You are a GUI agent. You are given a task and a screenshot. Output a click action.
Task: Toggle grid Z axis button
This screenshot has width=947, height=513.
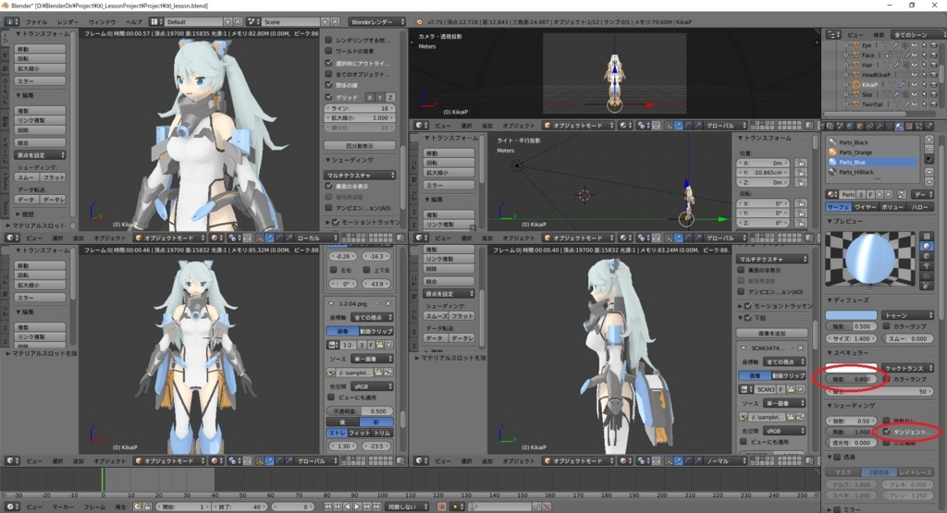390,97
